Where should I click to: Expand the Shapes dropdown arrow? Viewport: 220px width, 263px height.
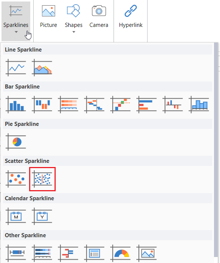[74, 32]
